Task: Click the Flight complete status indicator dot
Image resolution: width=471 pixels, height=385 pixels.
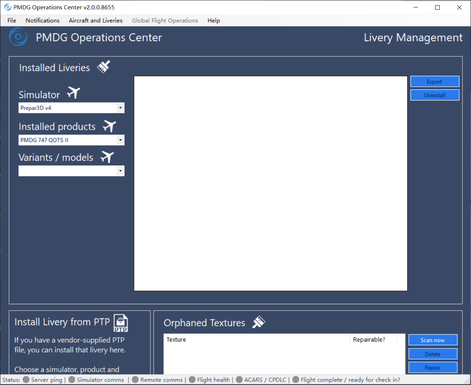Action: point(296,379)
